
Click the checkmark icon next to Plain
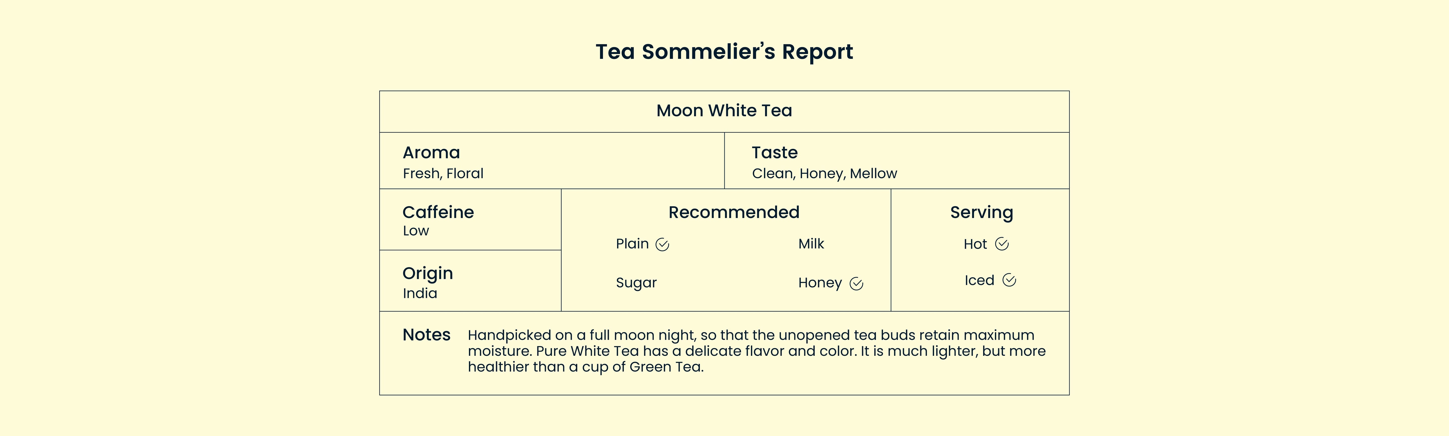(x=662, y=244)
